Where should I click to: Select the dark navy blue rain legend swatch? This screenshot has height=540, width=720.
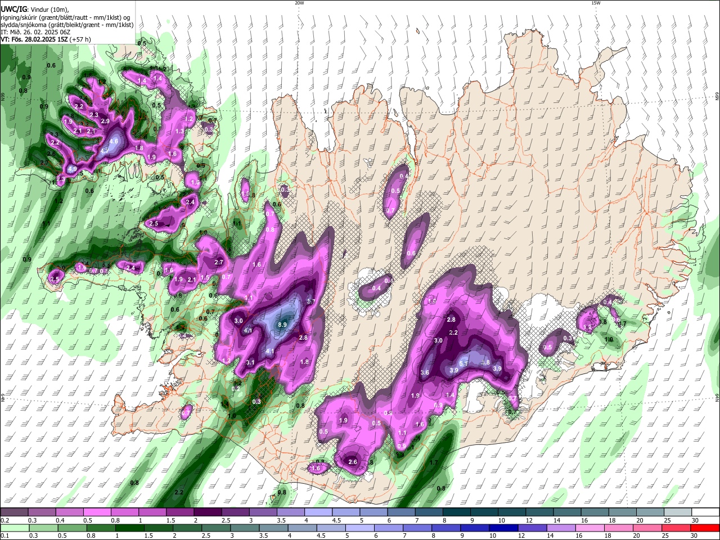point(502,528)
